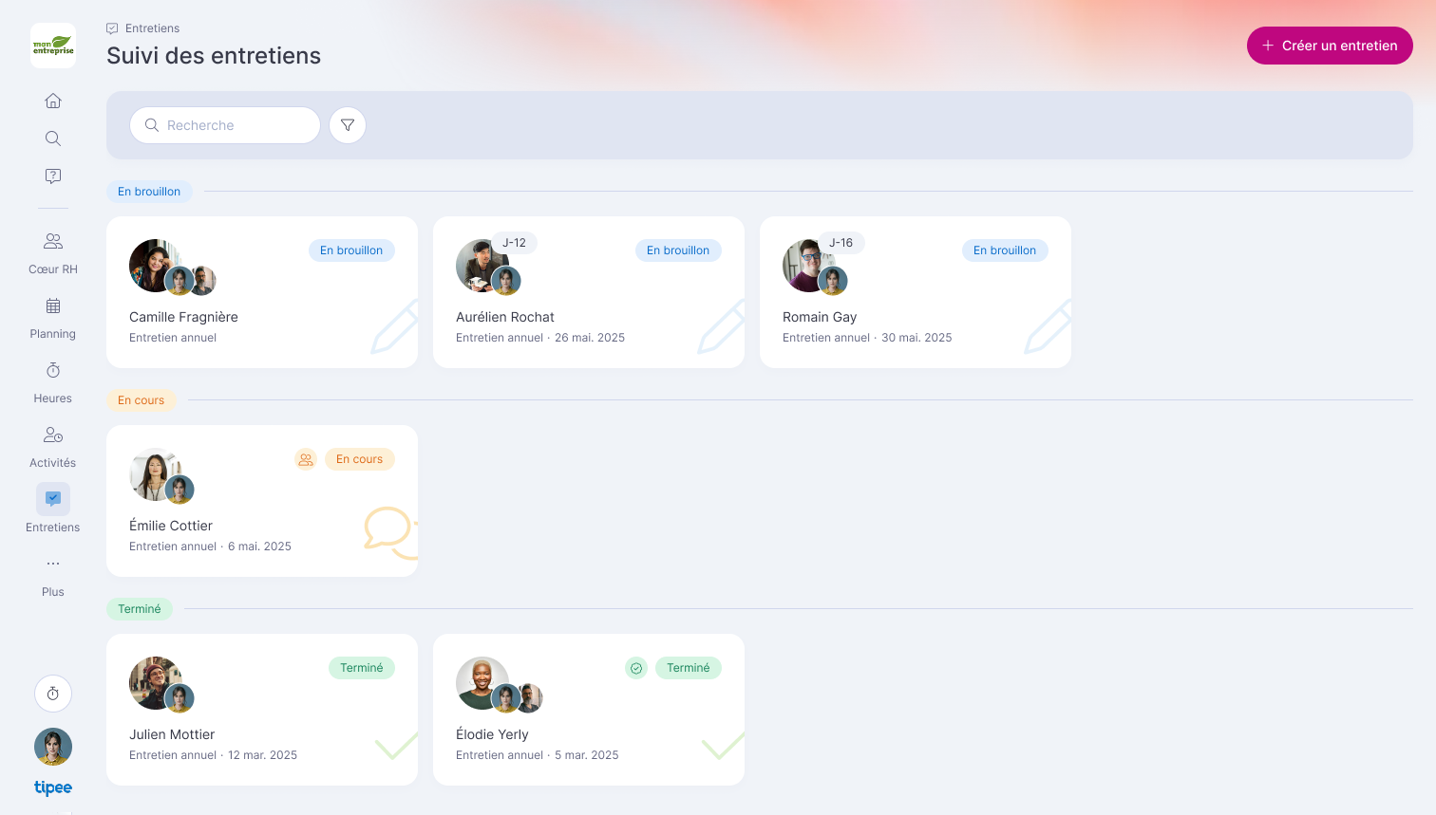This screenshot has width=1436, height=815.
Task: Click the sidebar search magnifier icon
Action: [53, 139]
